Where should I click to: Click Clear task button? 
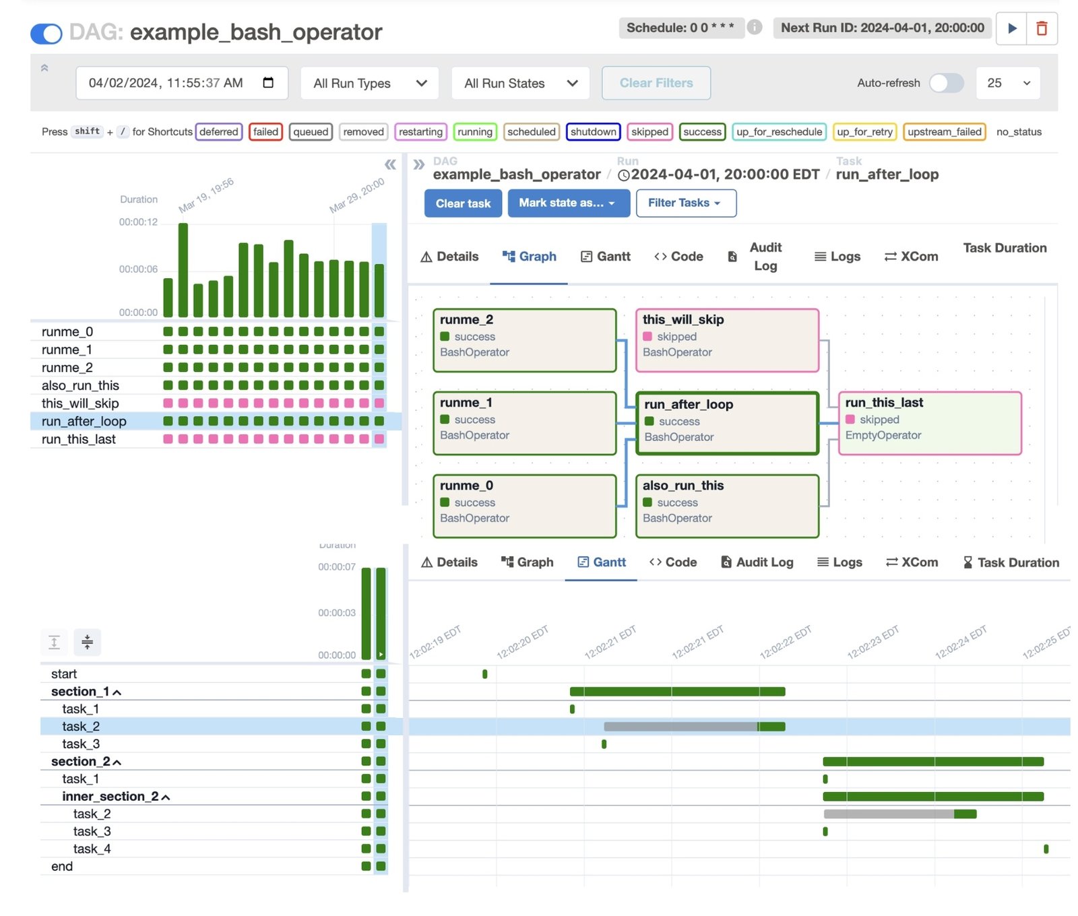(463, 203)
